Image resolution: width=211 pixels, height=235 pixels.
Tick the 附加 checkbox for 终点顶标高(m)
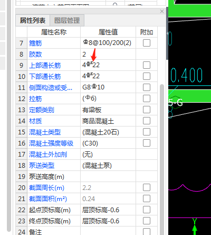pyautogui.click(x=147, y=221)
